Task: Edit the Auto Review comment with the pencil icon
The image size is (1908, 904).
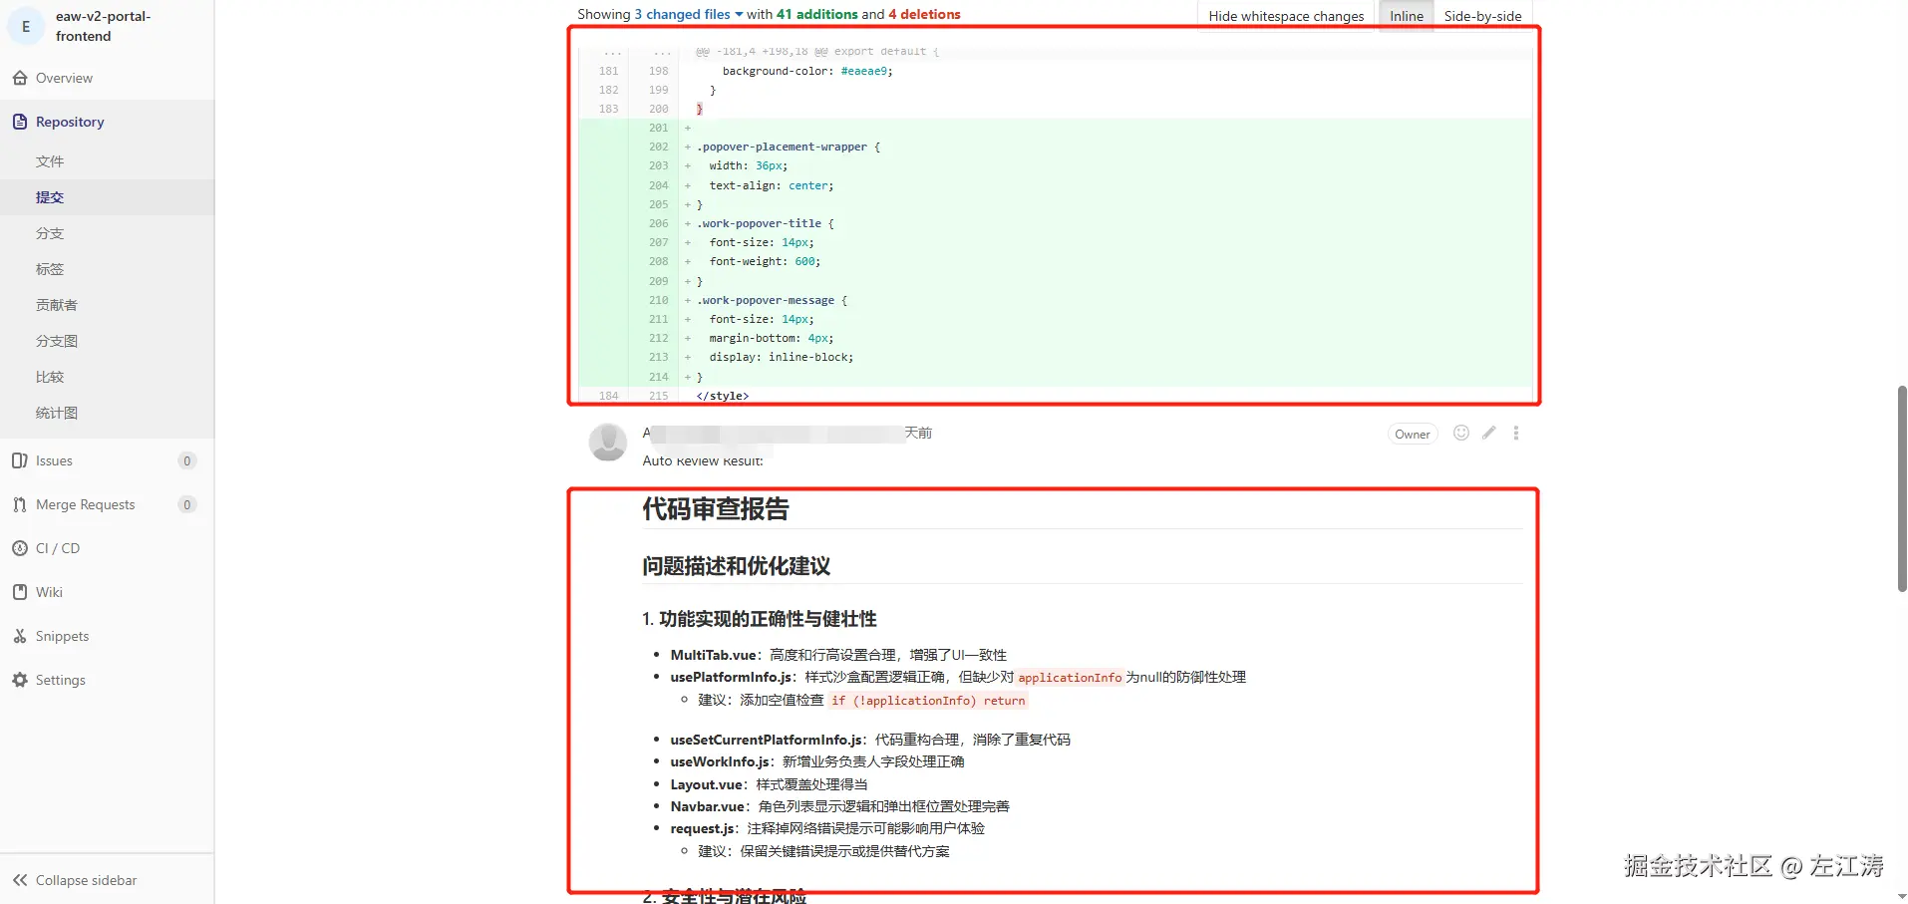Action: [x=1488, y=433]
